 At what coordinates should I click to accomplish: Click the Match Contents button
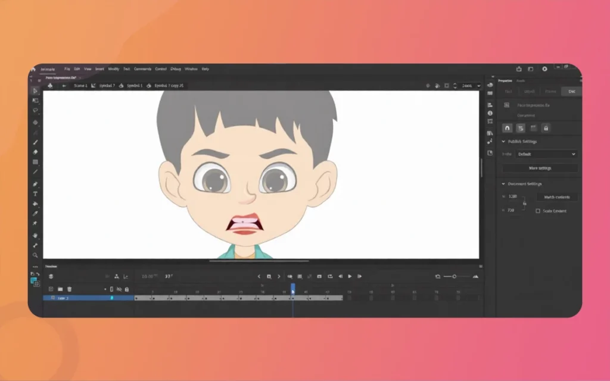(x=557, y=197)
